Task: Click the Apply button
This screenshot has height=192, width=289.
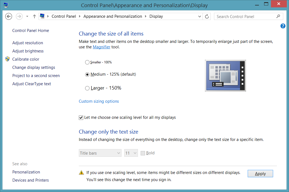Action: click(260, 174)
